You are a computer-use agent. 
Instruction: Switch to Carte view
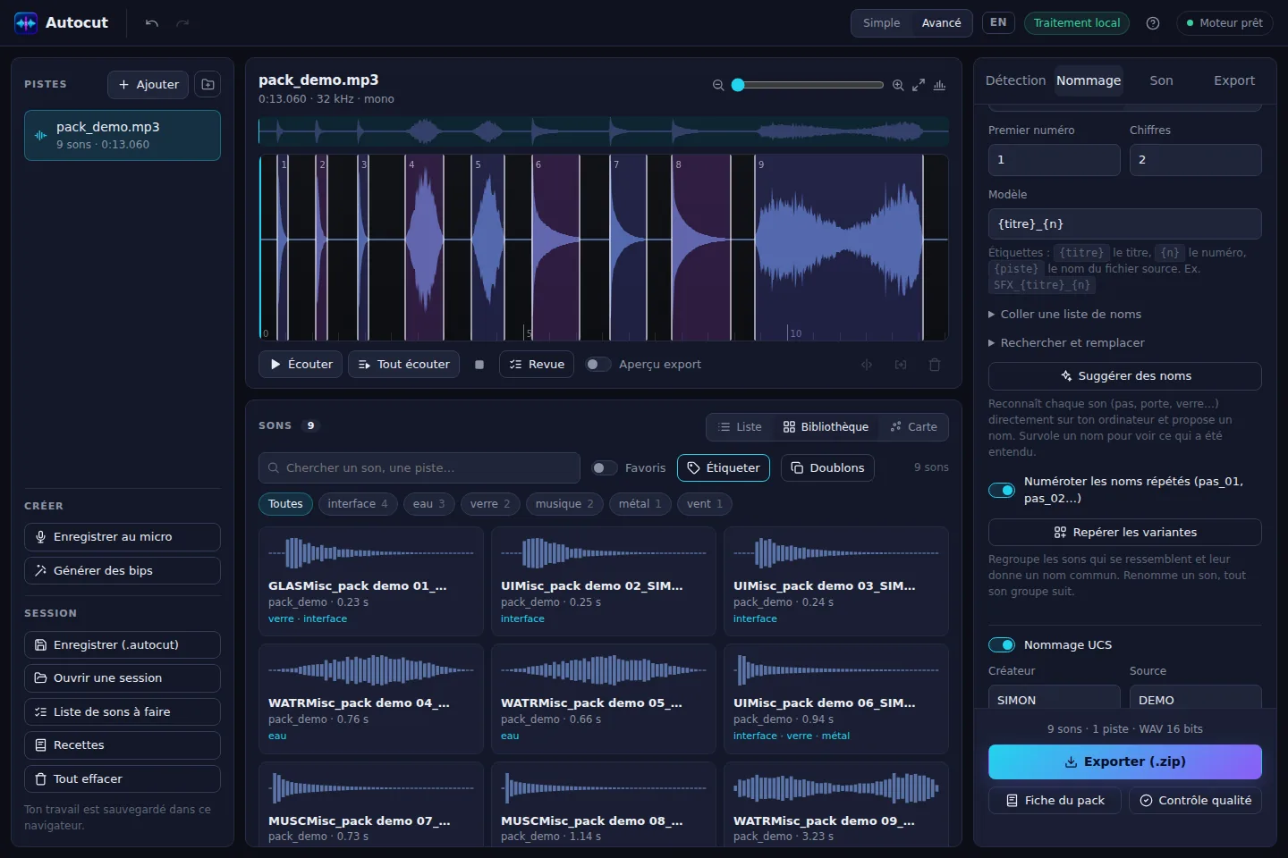(914, 427)
